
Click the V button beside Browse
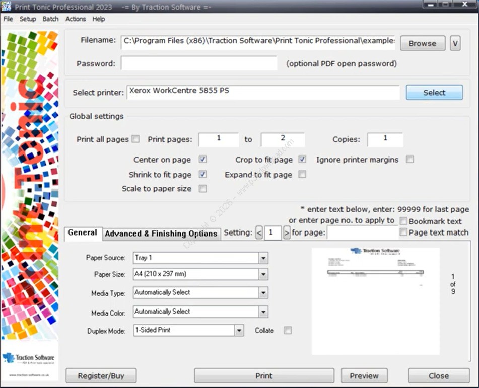point(455,43)
